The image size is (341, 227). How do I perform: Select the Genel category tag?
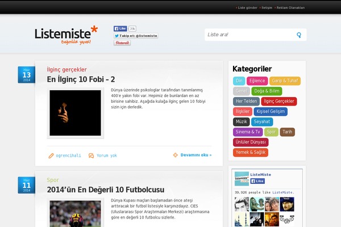click(x=242, y=91)
